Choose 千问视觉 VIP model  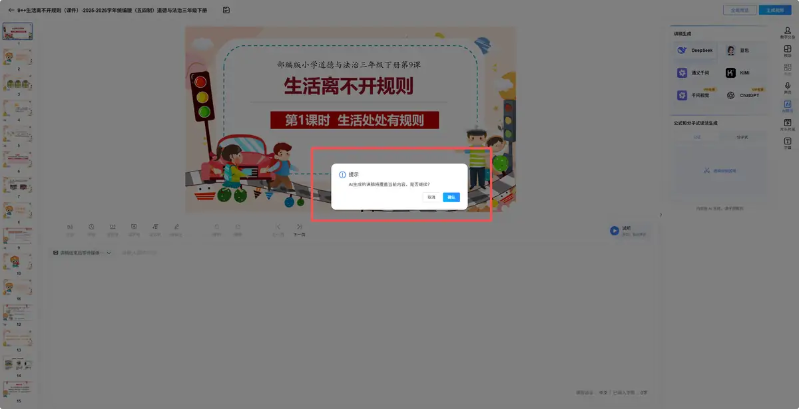tap(695, 95)
